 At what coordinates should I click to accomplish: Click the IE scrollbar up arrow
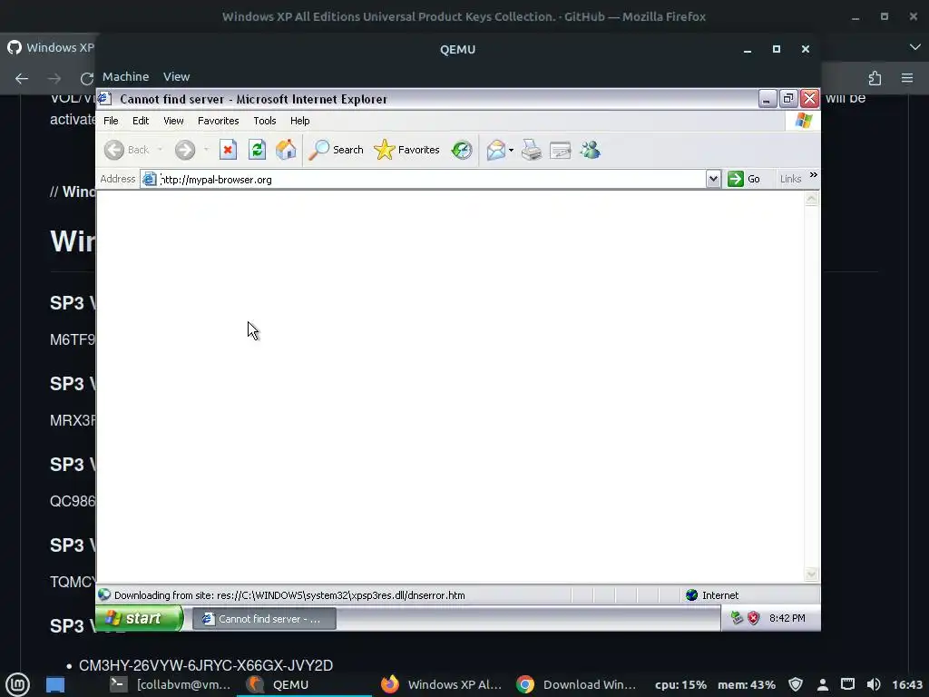point(812,199)
